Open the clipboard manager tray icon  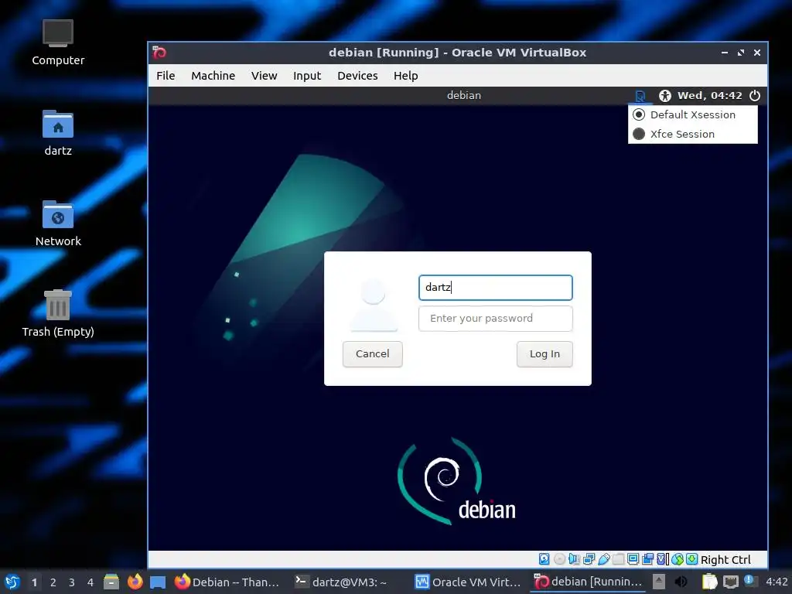click(709, 582)
